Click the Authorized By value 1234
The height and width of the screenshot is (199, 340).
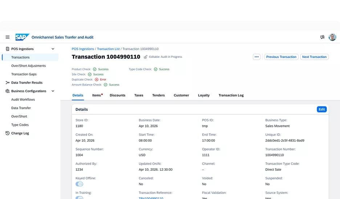click(x=79, y=170)
